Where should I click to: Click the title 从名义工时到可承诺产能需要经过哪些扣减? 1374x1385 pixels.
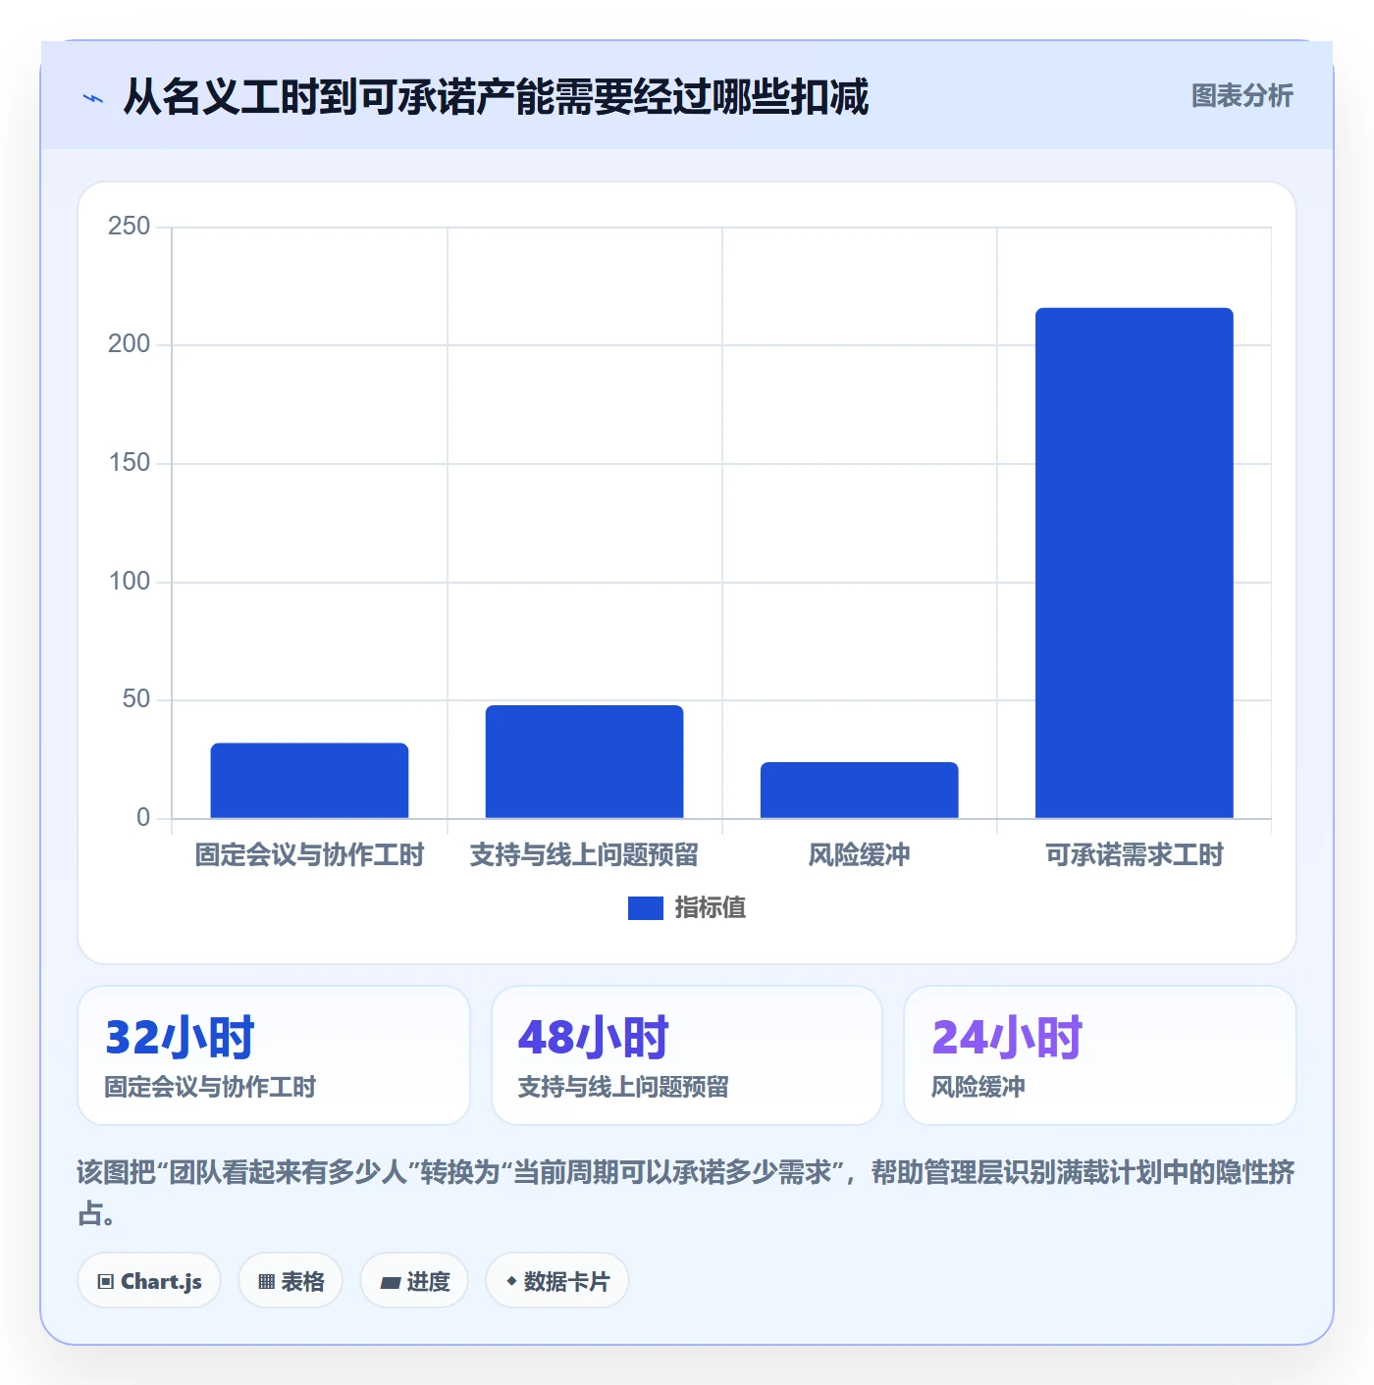tap(496, 97)
